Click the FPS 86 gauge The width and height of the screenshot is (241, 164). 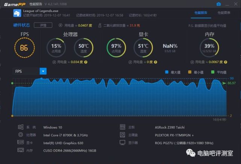[24, 48]
